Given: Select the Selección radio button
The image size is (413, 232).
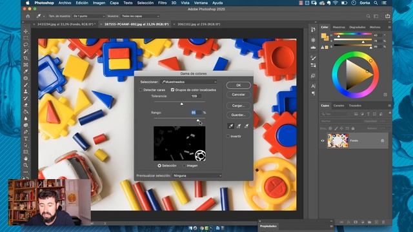Looking at the screenshot, I should click(159, 166).
